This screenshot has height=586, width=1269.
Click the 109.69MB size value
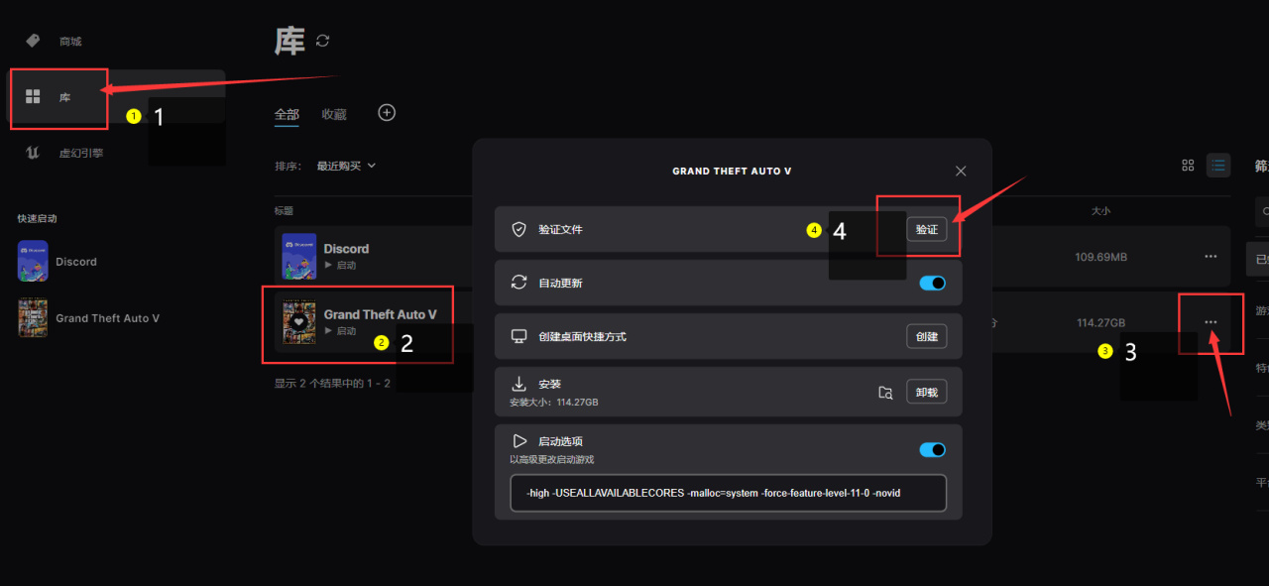(1100, 257)
